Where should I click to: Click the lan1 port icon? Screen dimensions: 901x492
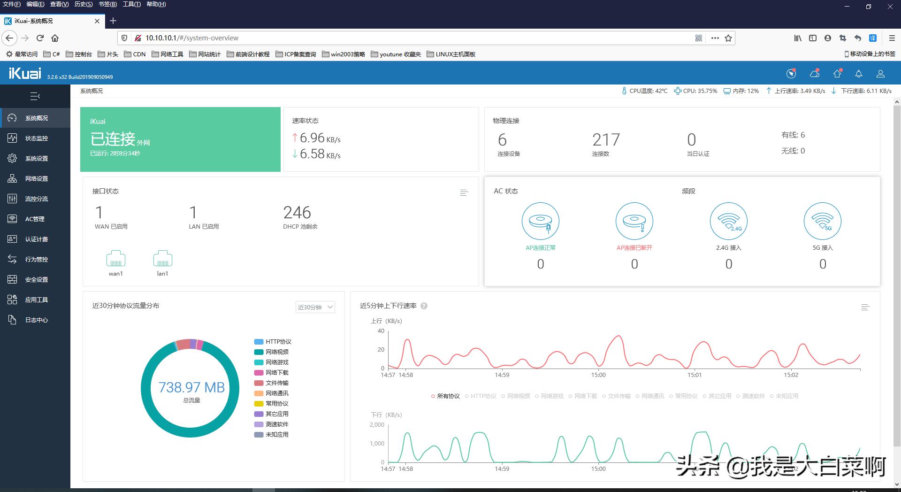point(162,259)
